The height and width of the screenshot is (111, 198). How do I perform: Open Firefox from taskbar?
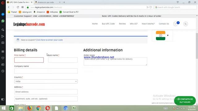tap(30, 108)
